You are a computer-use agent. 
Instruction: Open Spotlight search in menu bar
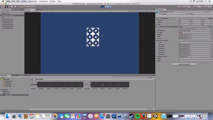point(206,1)
